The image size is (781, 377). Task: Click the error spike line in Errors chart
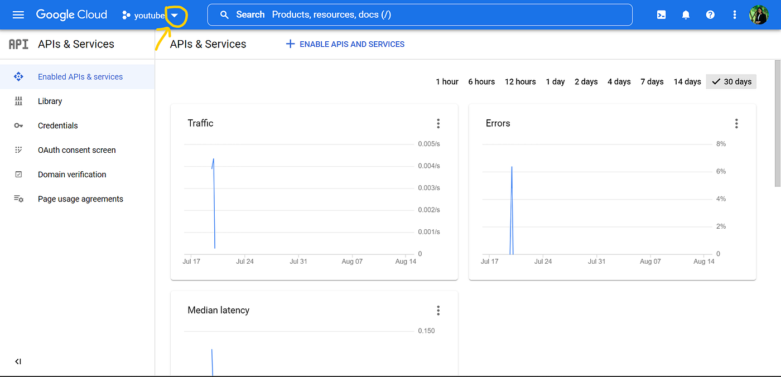(512, 210)
